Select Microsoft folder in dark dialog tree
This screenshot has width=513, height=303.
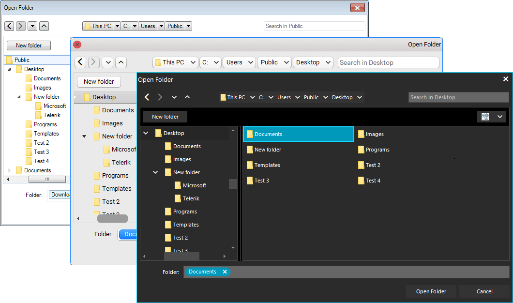click(190, 185)
